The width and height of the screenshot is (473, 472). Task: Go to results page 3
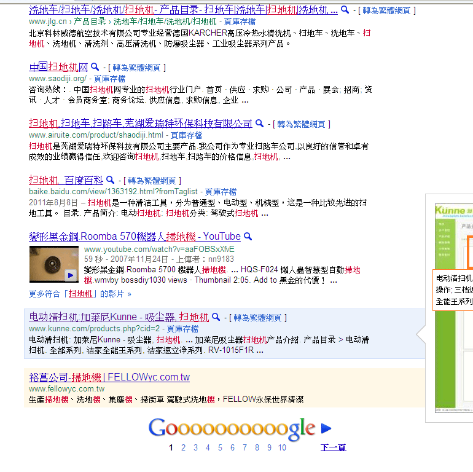[x=195, y=447]
